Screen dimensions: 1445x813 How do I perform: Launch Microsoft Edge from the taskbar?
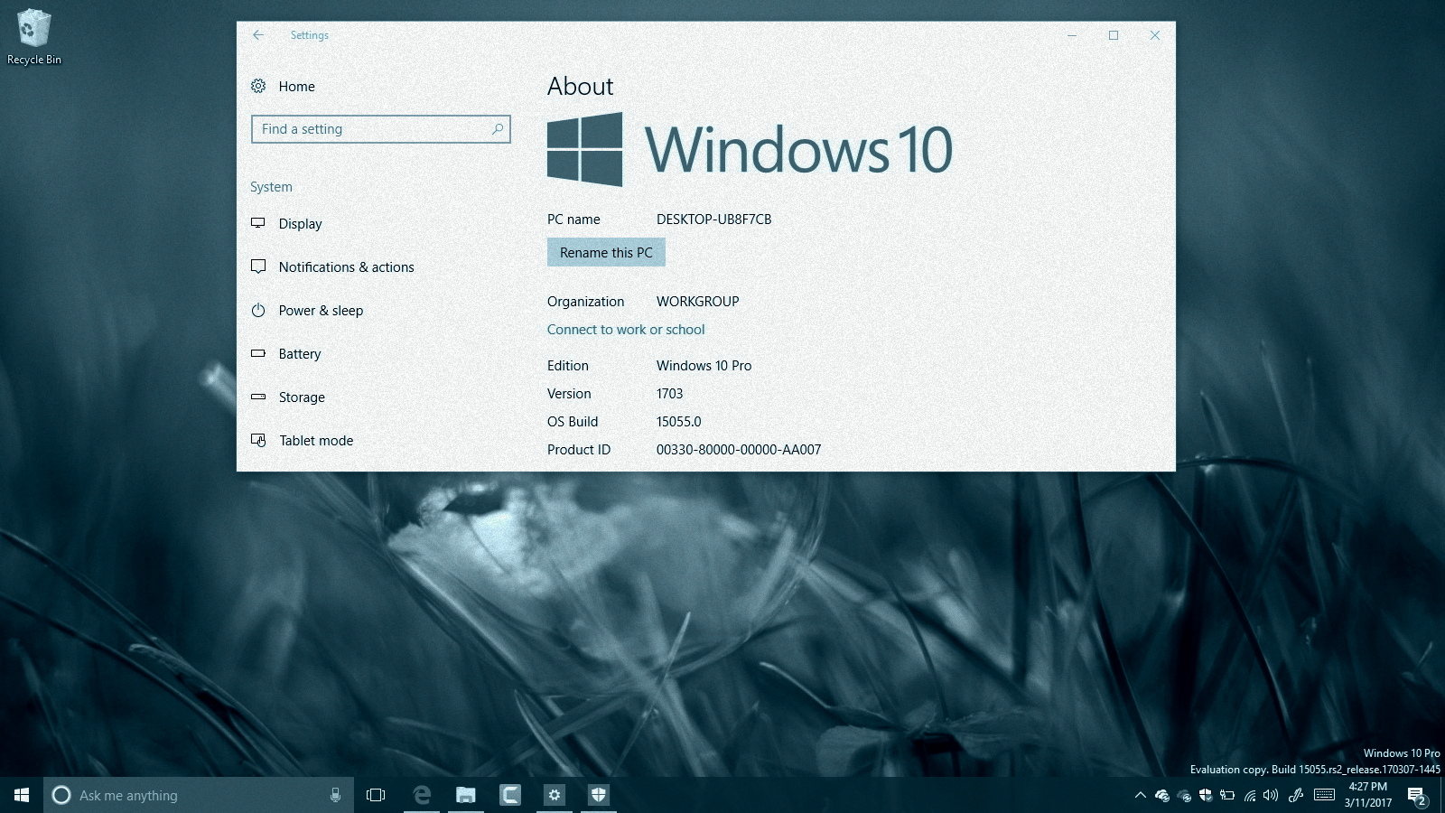[x=421, y=795]
